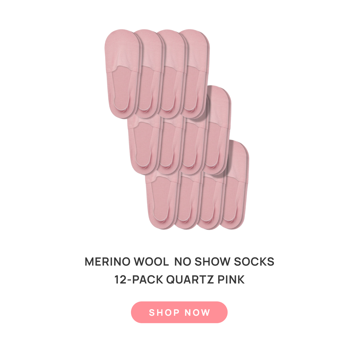The image size is (358, 359).
Task: Click the pink SHOP NOW button
Action: (179, 312)
